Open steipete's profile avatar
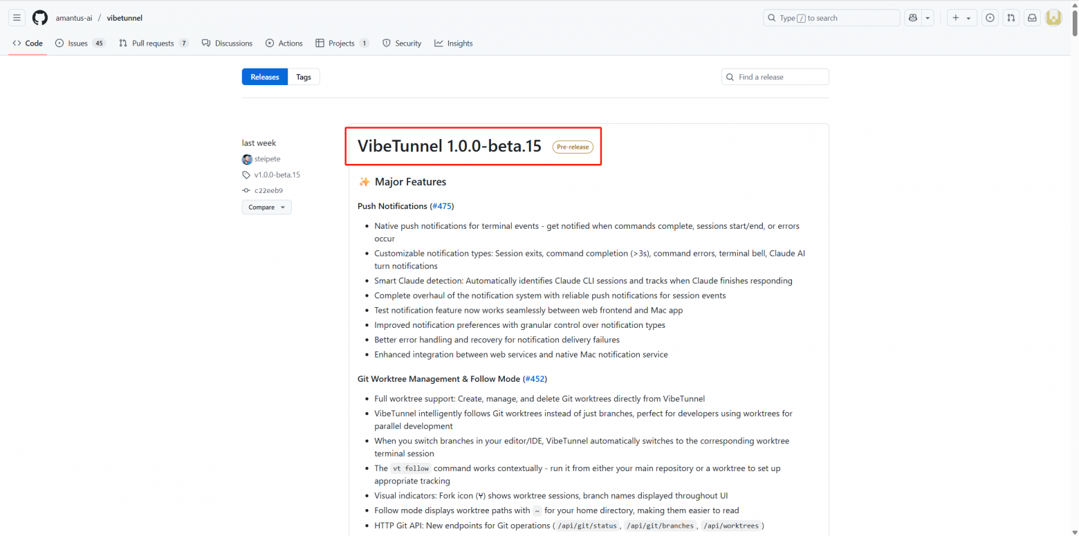The image size is (1079, 536). point(247,159)
